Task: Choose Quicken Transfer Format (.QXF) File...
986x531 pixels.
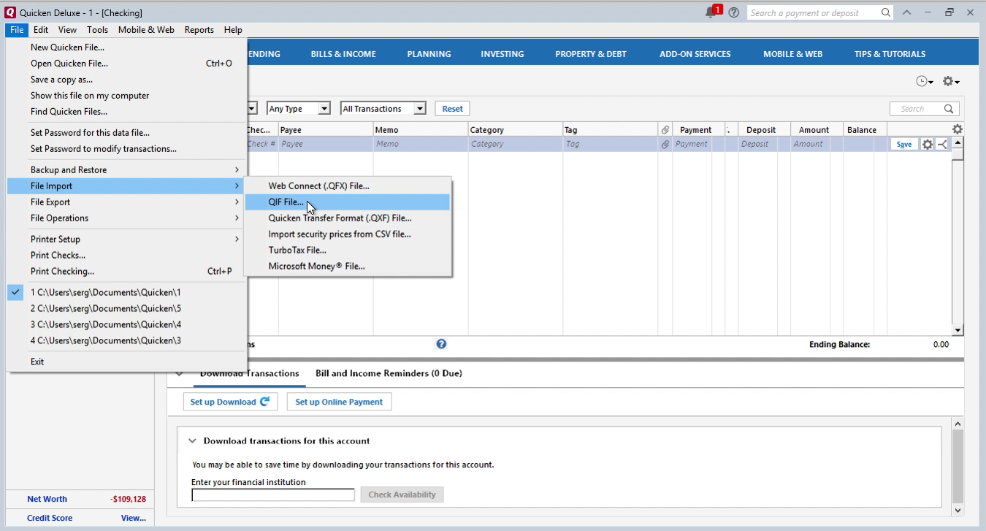Action: (x=348, y=218)
